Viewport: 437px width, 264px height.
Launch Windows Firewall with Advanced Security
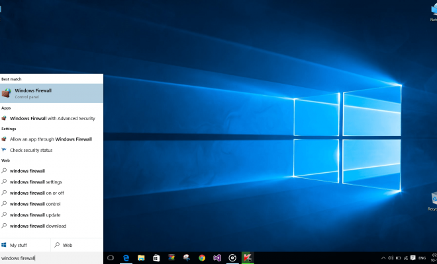(52, 118)
